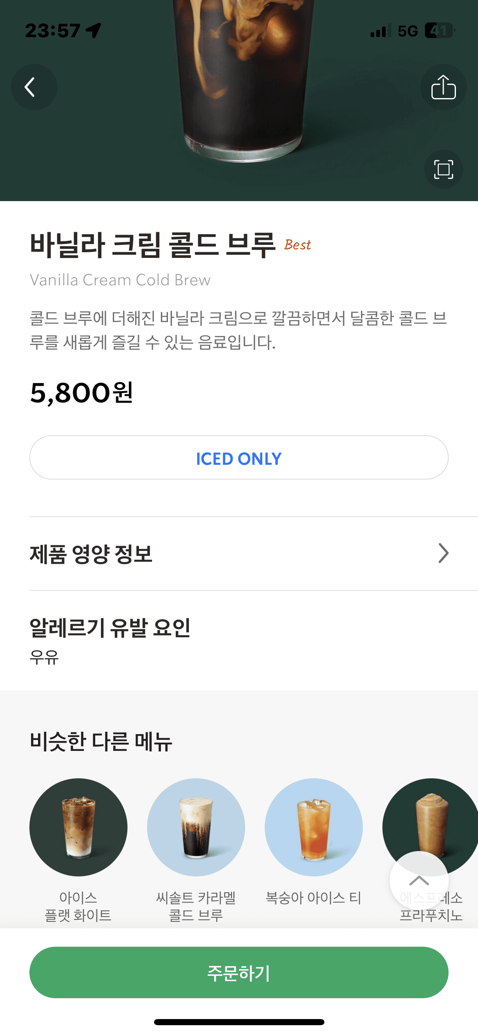Image resolution: width=478 pixels, height=1035 pixels.
Task: Tap the 복숭아 아이스 티 label
Action: coord(313,898)
